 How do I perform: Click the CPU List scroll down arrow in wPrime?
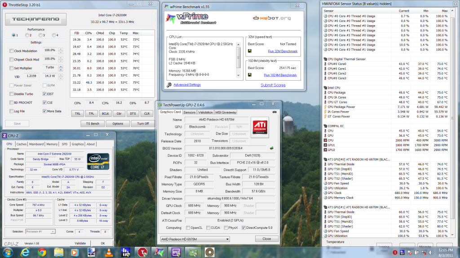pos(238,75)
